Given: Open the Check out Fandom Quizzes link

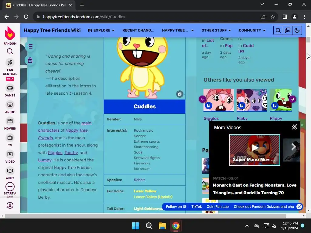Looking at the screenshot, I should (x=264, y=207).
